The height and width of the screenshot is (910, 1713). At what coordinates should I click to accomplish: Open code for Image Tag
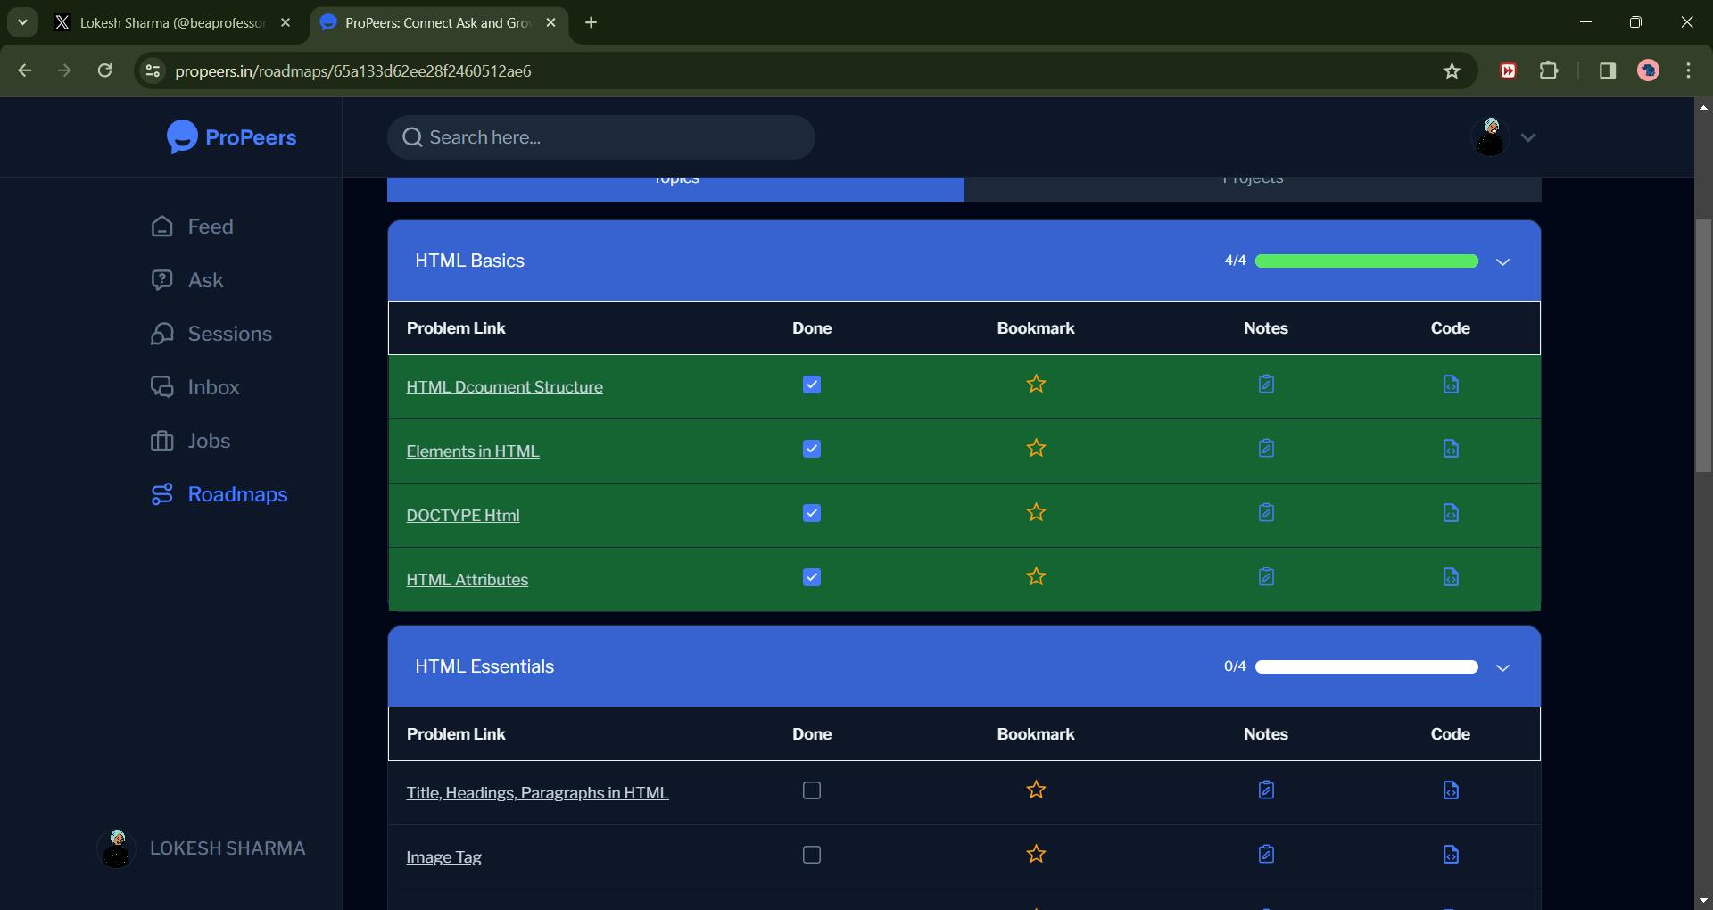pyautogui.click(x=1451, y=855)
